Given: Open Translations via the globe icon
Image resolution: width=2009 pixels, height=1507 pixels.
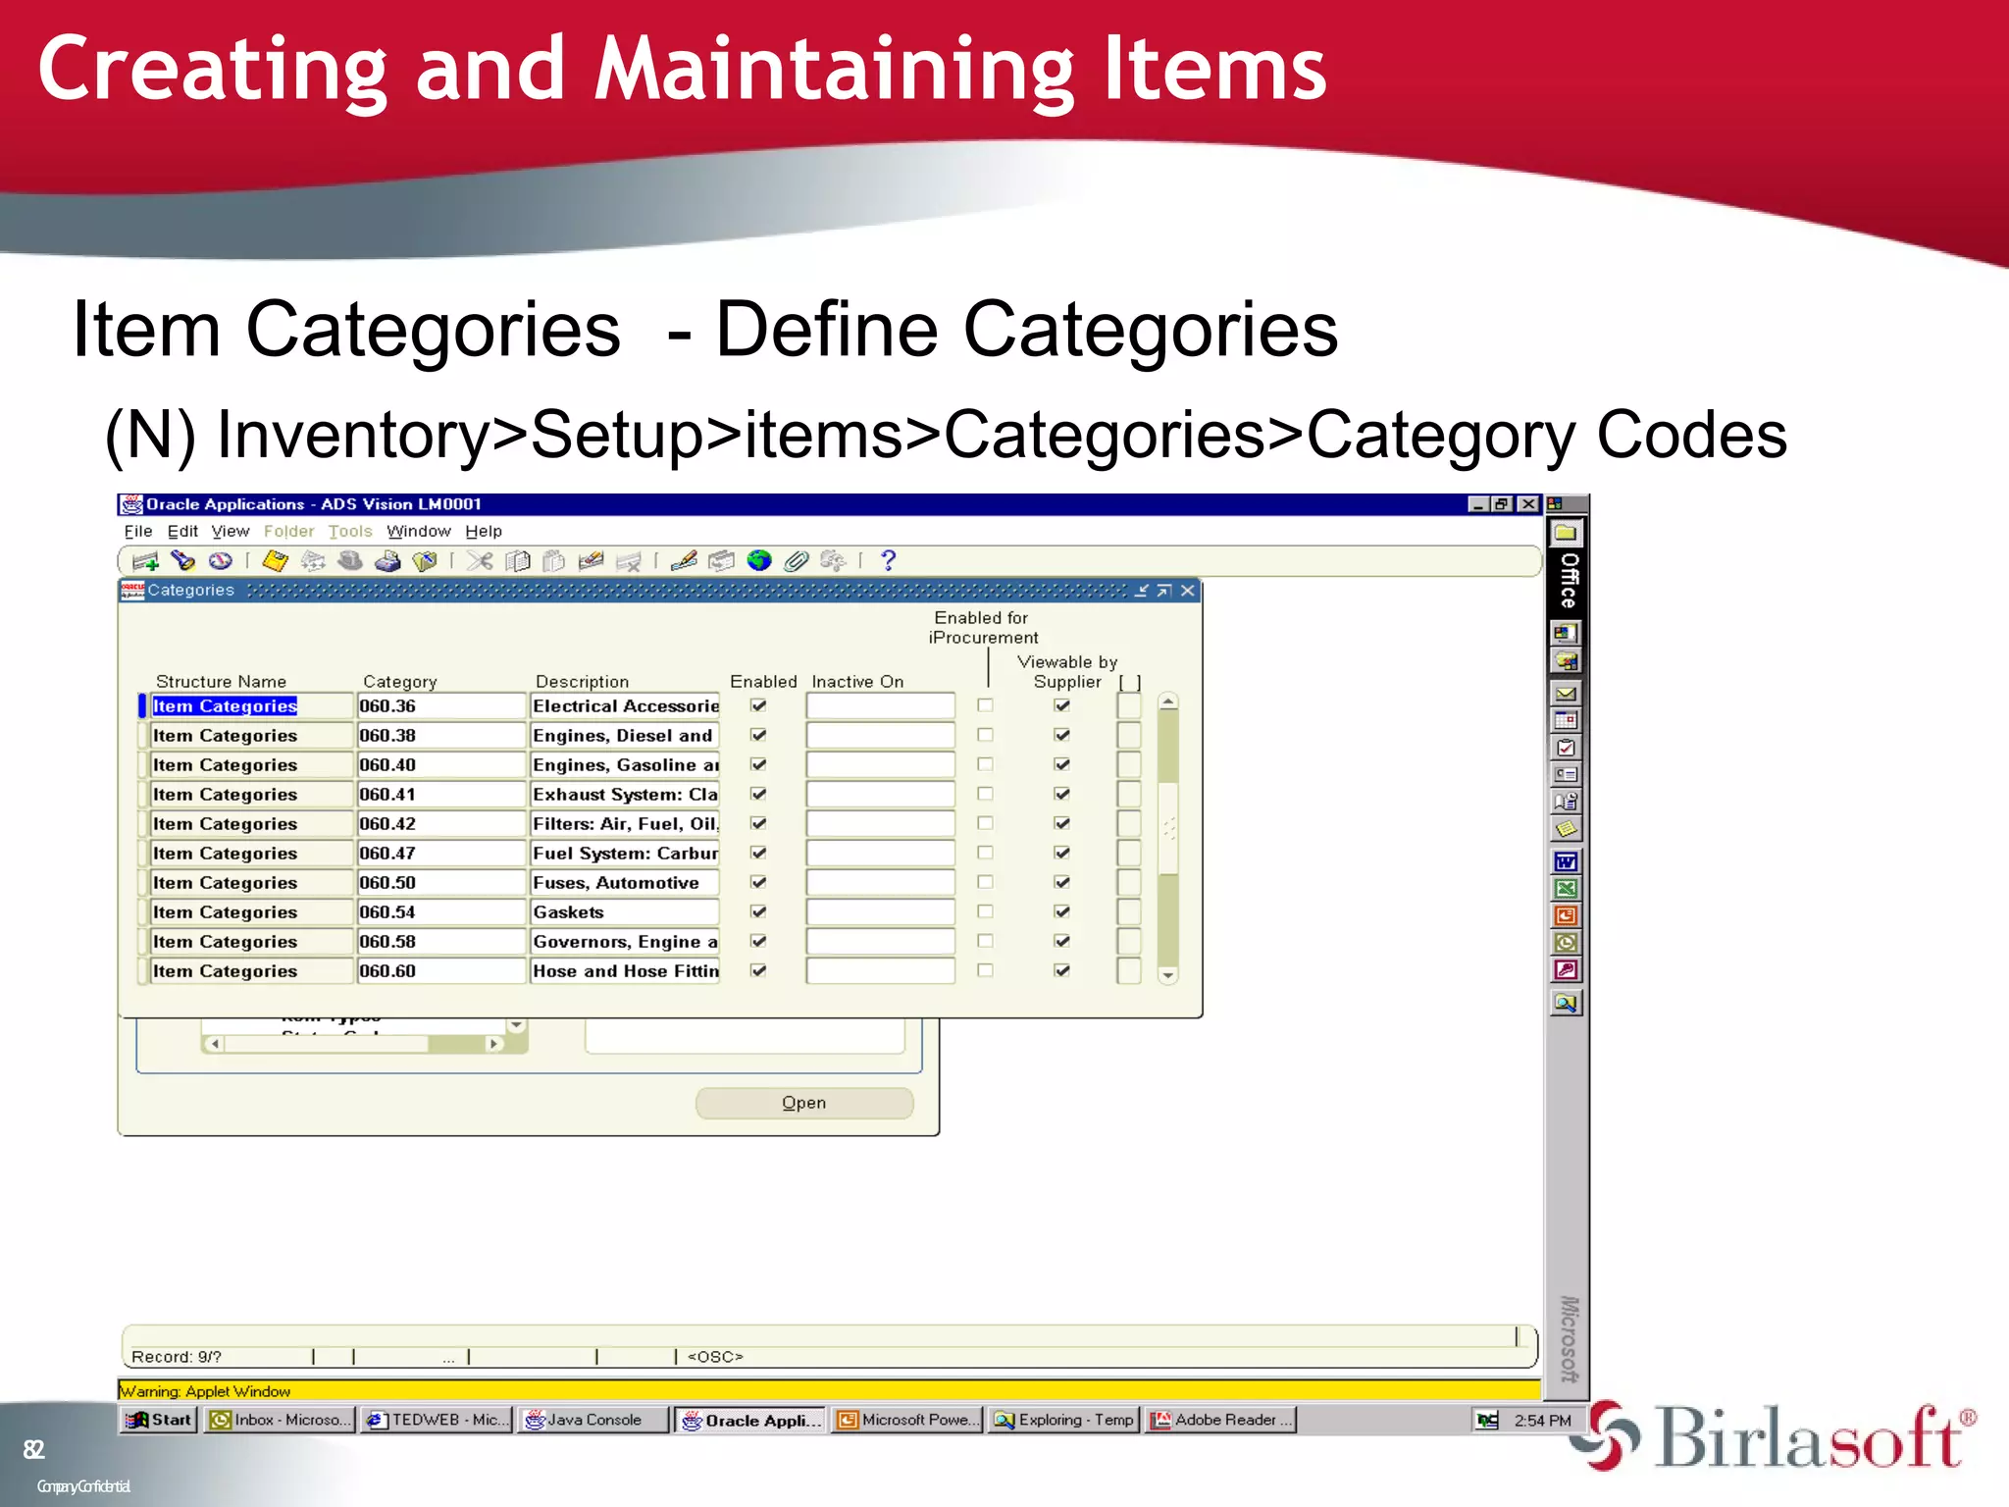Looking at the screenshot, I should tap(759, 560).
